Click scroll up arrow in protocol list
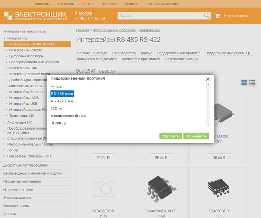This screenshot has height=218, width=261. pos(208,85)
